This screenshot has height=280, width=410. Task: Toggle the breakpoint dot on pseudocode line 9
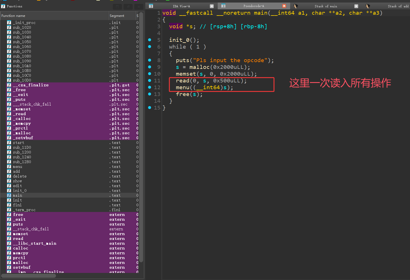click(150, 67)
